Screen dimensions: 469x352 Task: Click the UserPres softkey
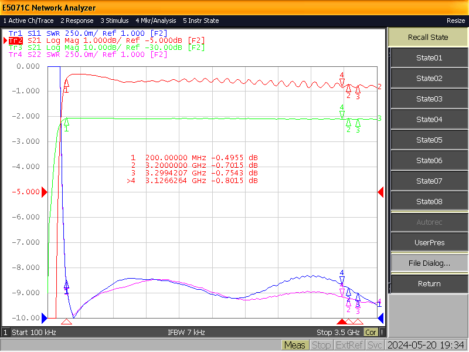pos(429,242)
